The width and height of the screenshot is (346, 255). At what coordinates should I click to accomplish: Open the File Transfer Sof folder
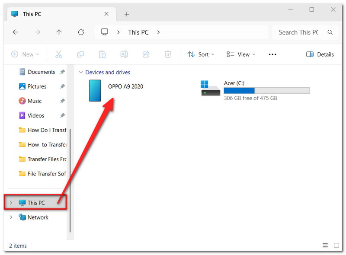click(42, 174)
